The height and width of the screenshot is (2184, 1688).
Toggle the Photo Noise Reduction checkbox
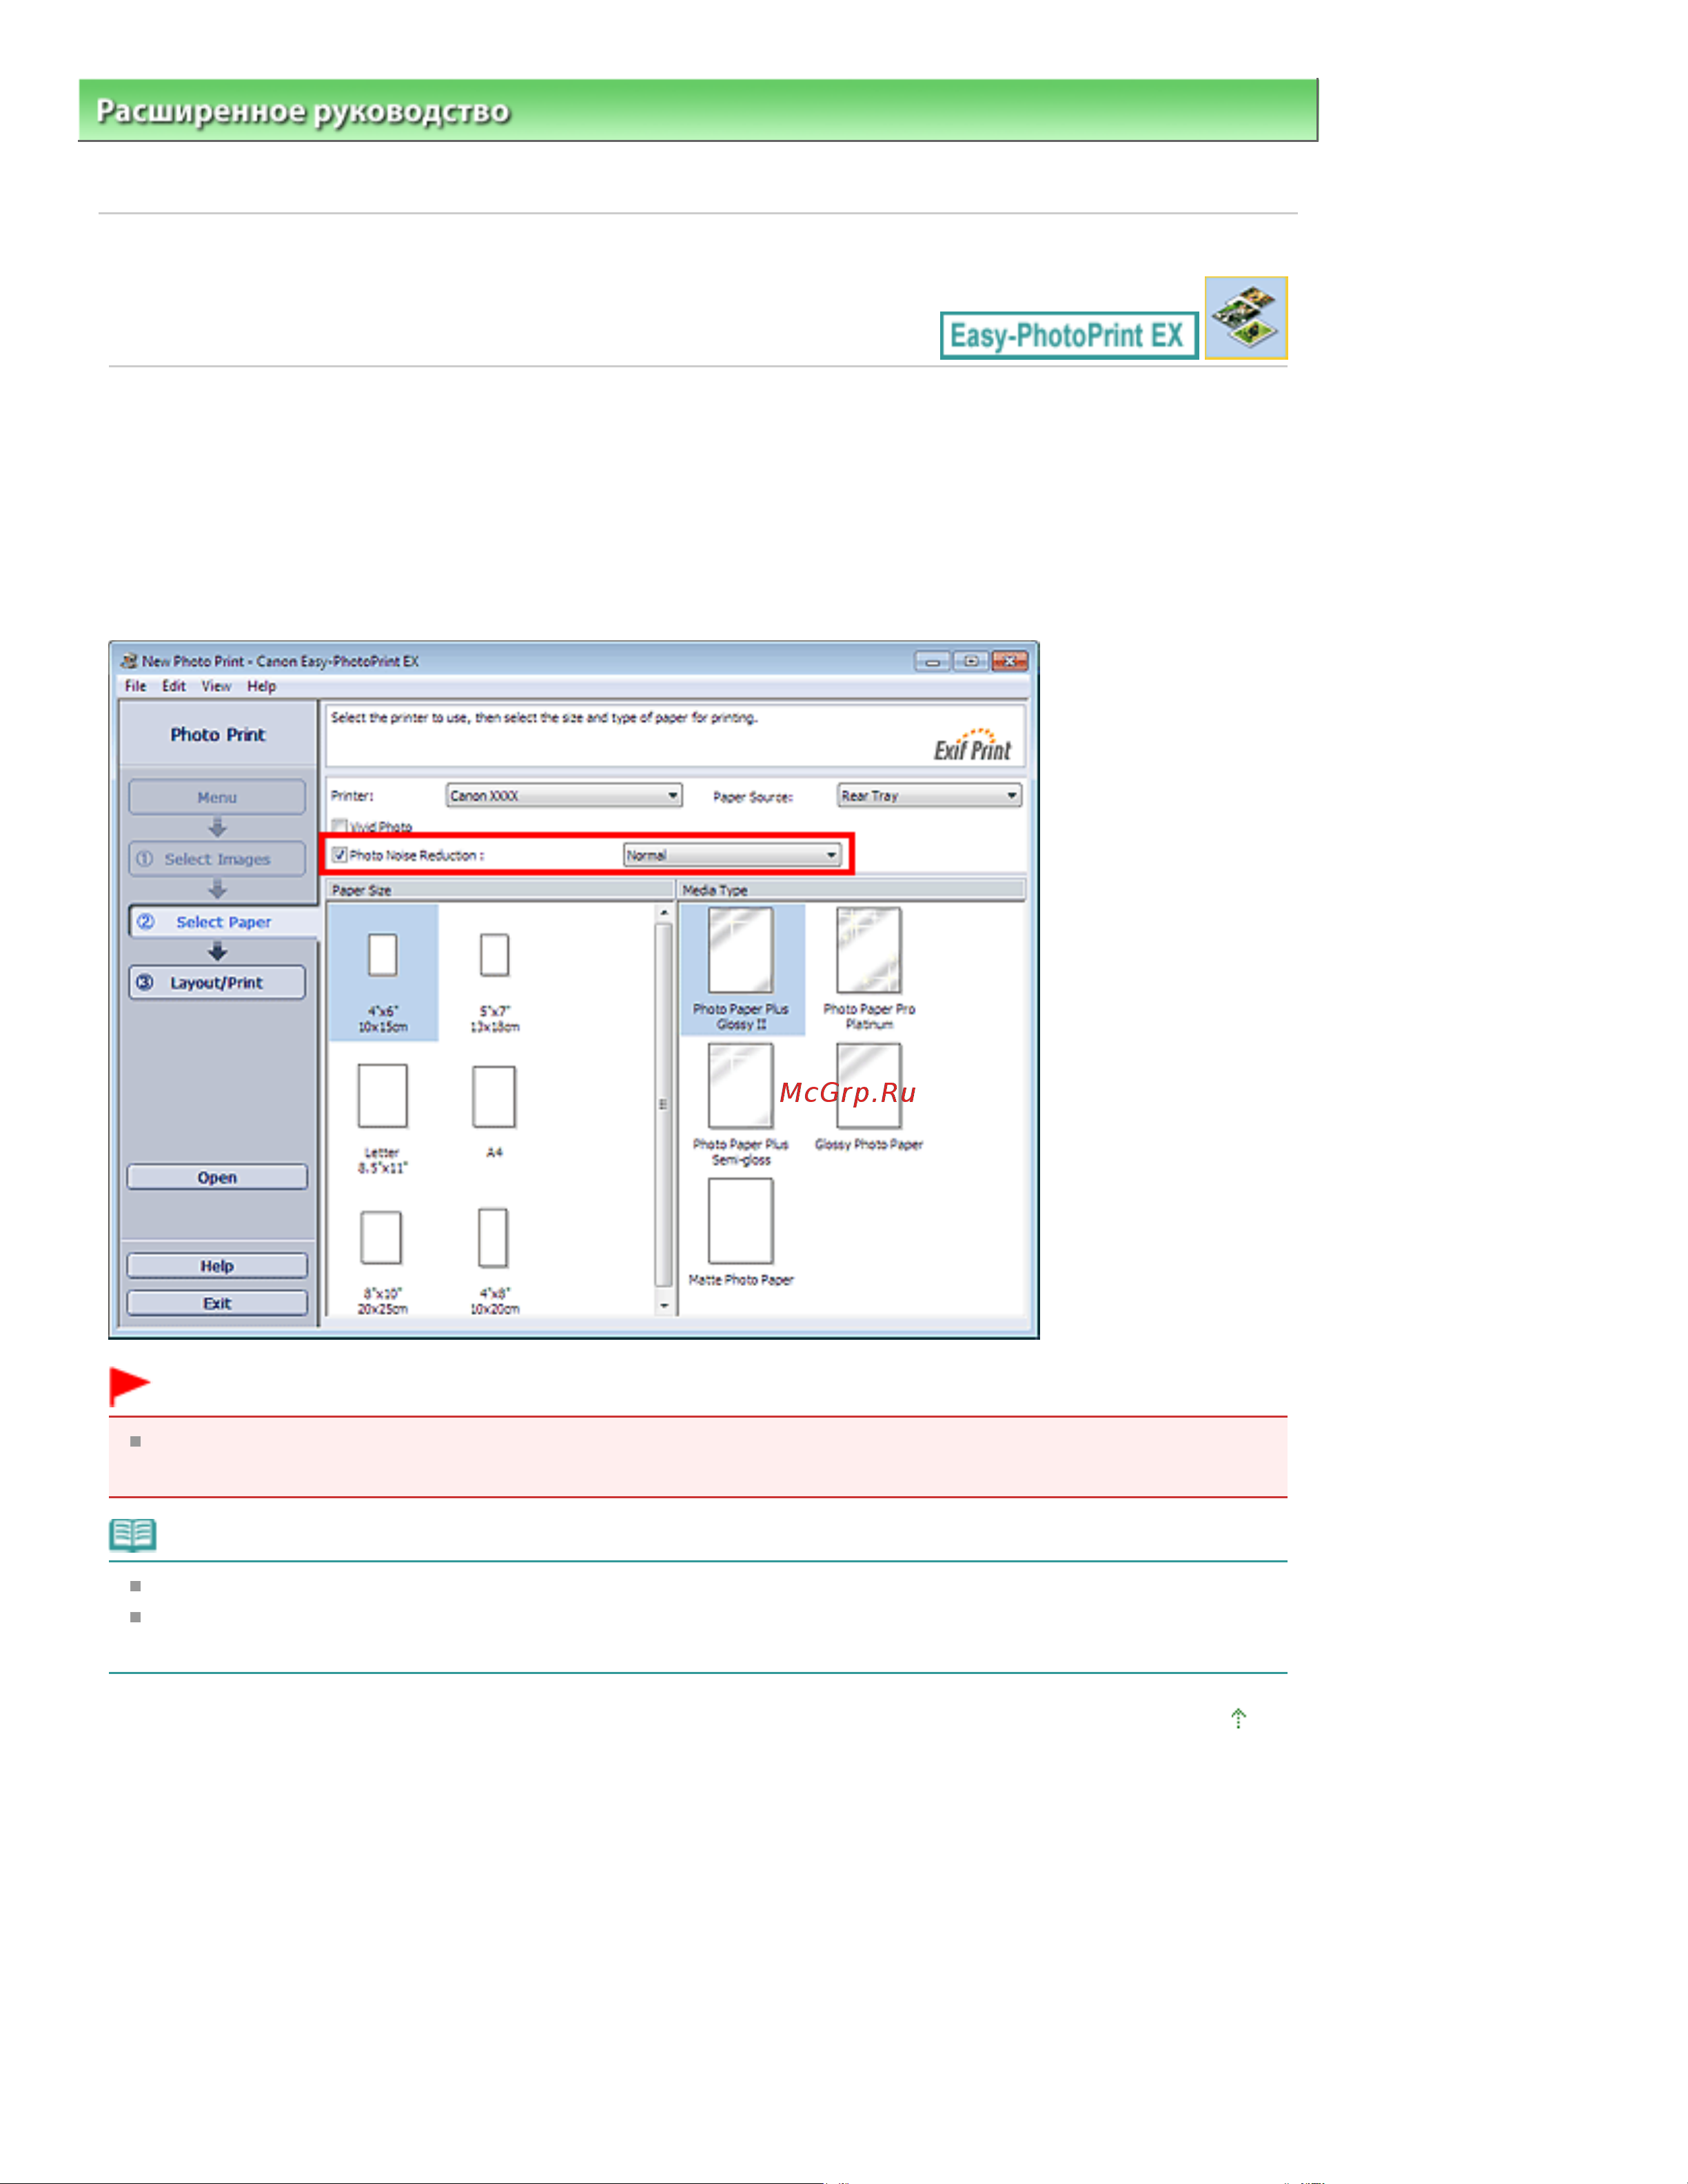click(340, 855)
